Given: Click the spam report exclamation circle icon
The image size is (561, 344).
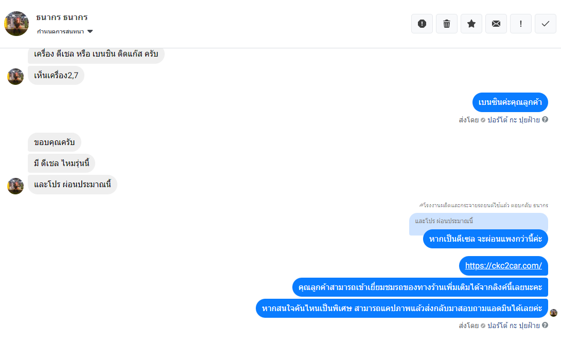Looking at the screenshot, I should (422, 24).
